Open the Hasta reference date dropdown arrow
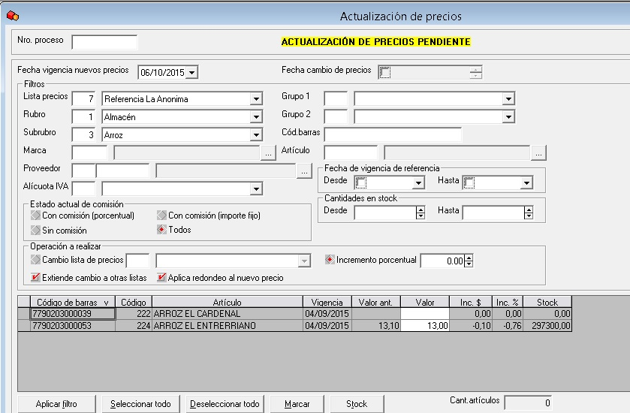 click(x=526, y=182)
